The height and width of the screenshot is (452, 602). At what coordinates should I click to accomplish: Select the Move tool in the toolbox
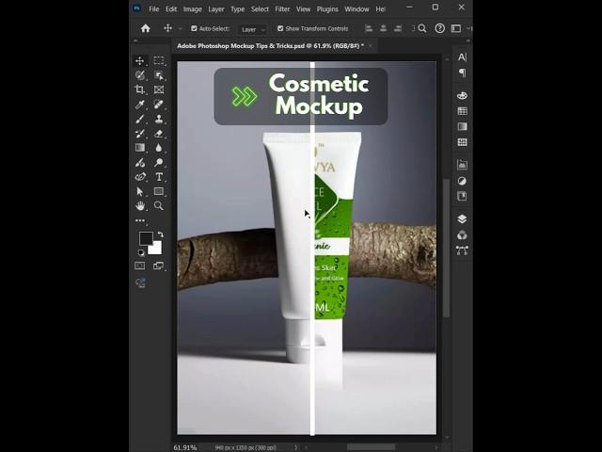[x=140, y=60]
